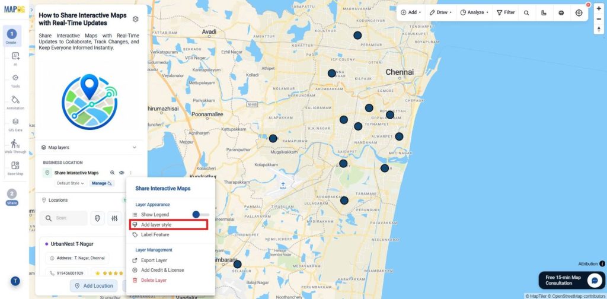The image size is (607, 299).
Task: Zoom in the map with plus button
Action: [x=599, y=8]
